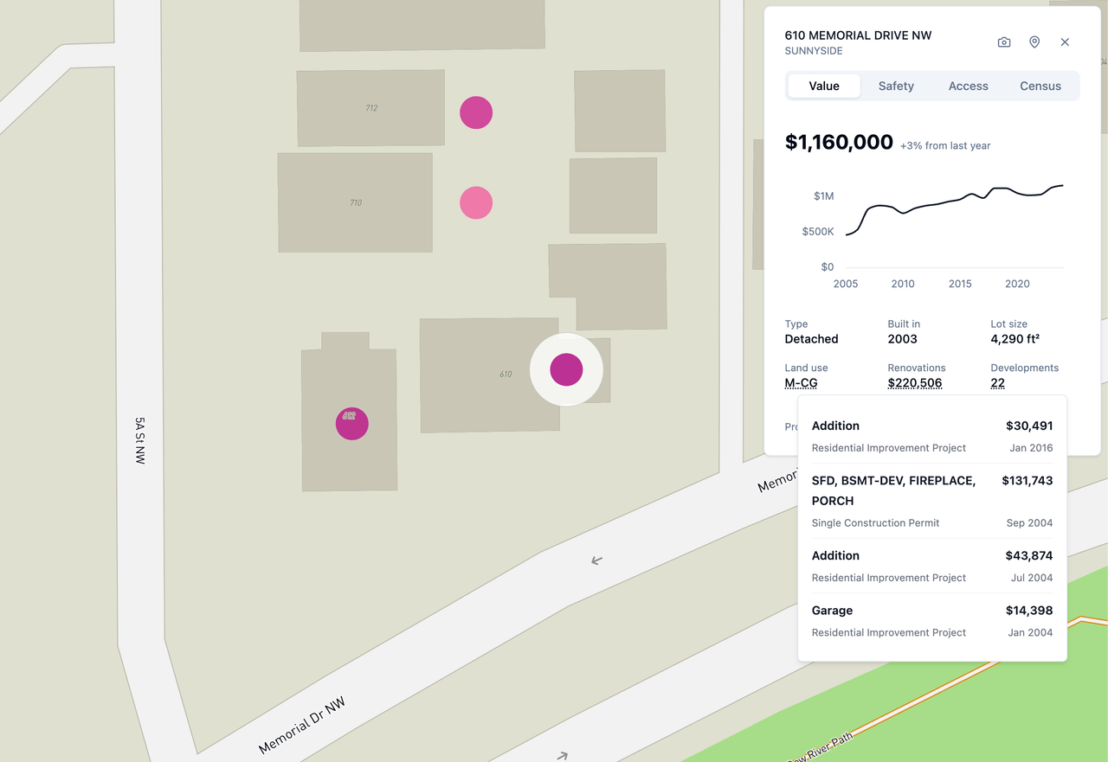The image size is (1108, 762).
Task: Click the camera icon in the property panel
Action: [1003, 42]
